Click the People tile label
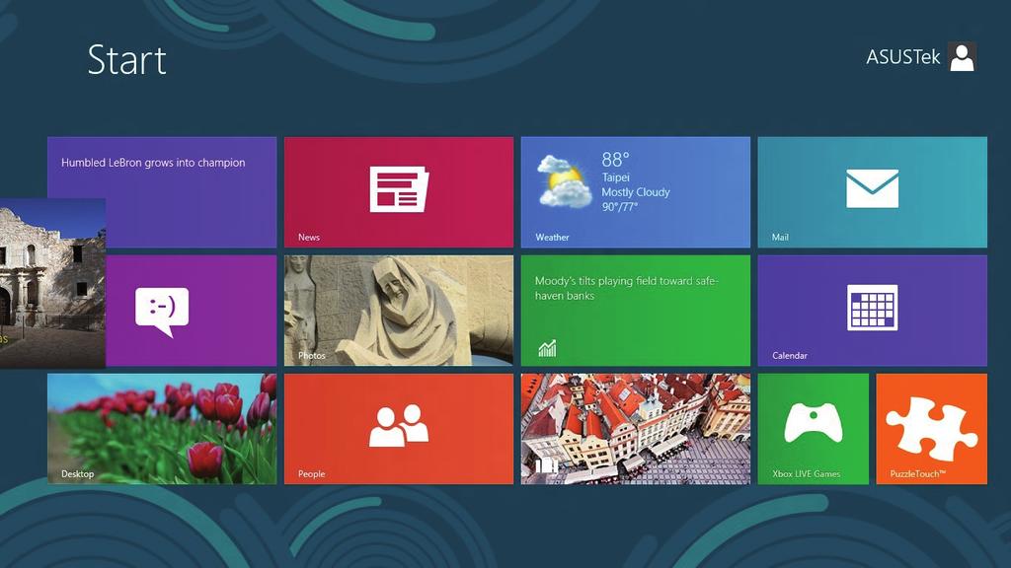This screenshot has width=1011, height=568. (x=311, y=474)
